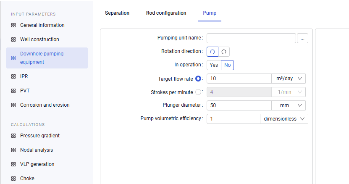The width and height of the screenshot is (349, 184).
Task: Set In operation to Yes
Action: tap(214, 65)
